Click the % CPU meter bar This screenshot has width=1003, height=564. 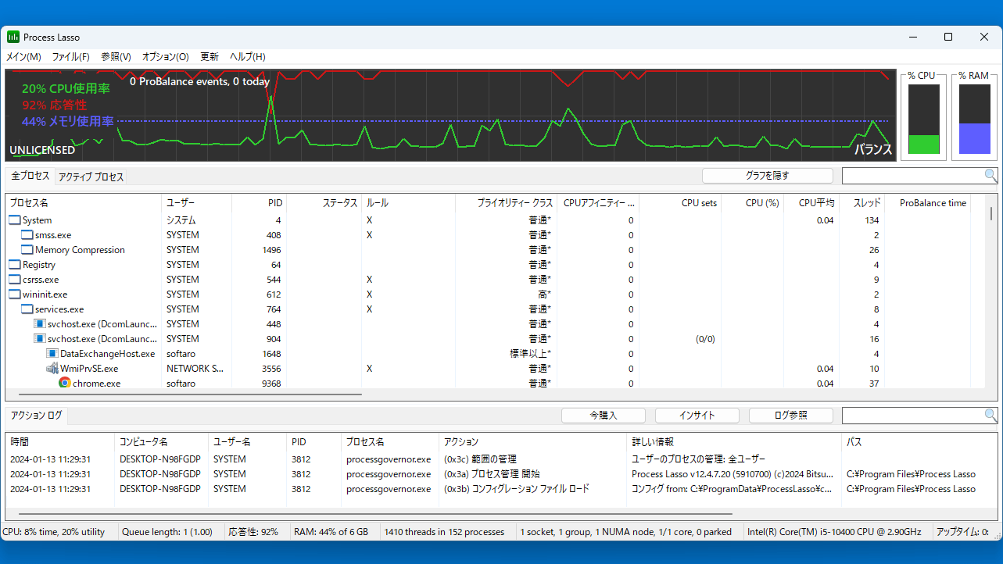click(923, 120)
